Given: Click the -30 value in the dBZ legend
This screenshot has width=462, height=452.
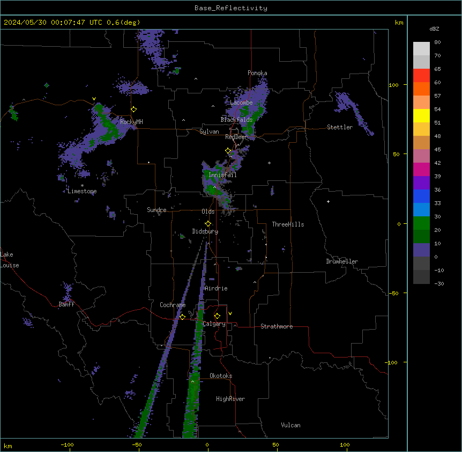Looking at the screenshot, I should (439, 283).
